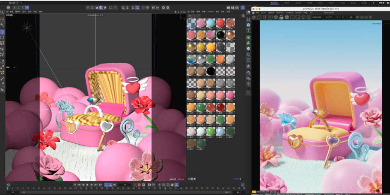Click the plus to add new layout tab
This screenshot has width=390, height=195.
click(x=373, y=3)
